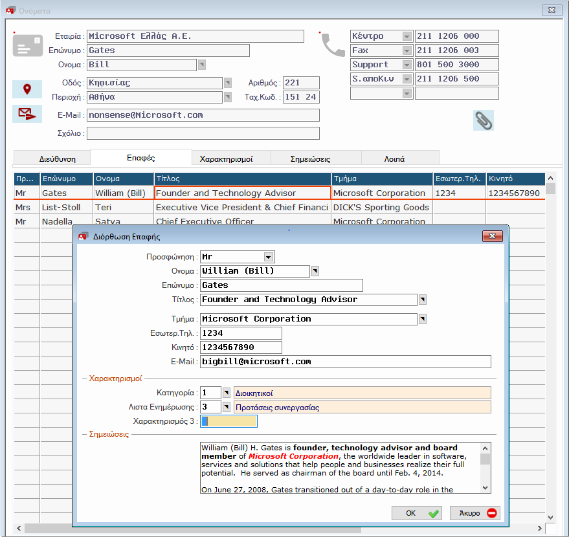The width and height of the screenshot is (569, 537).
Task: Cancel with the Άκυρο button
Action: 474,513
